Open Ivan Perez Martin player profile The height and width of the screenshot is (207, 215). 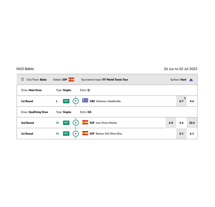106,123
